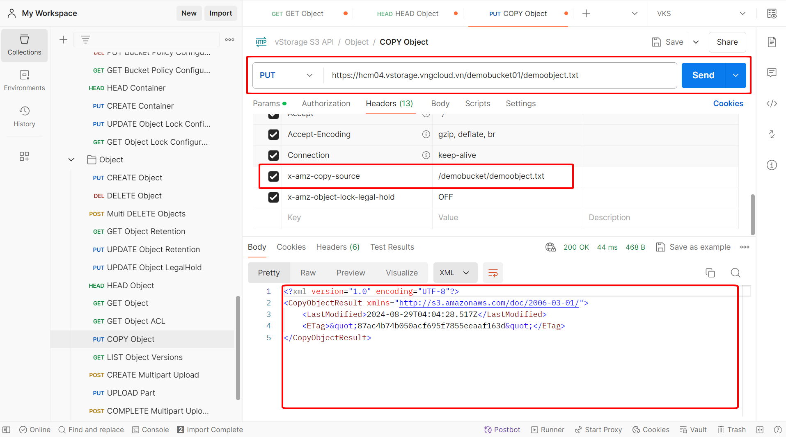Toggle line wrap in response viewer
786x437 pixels.
(493, 273)
